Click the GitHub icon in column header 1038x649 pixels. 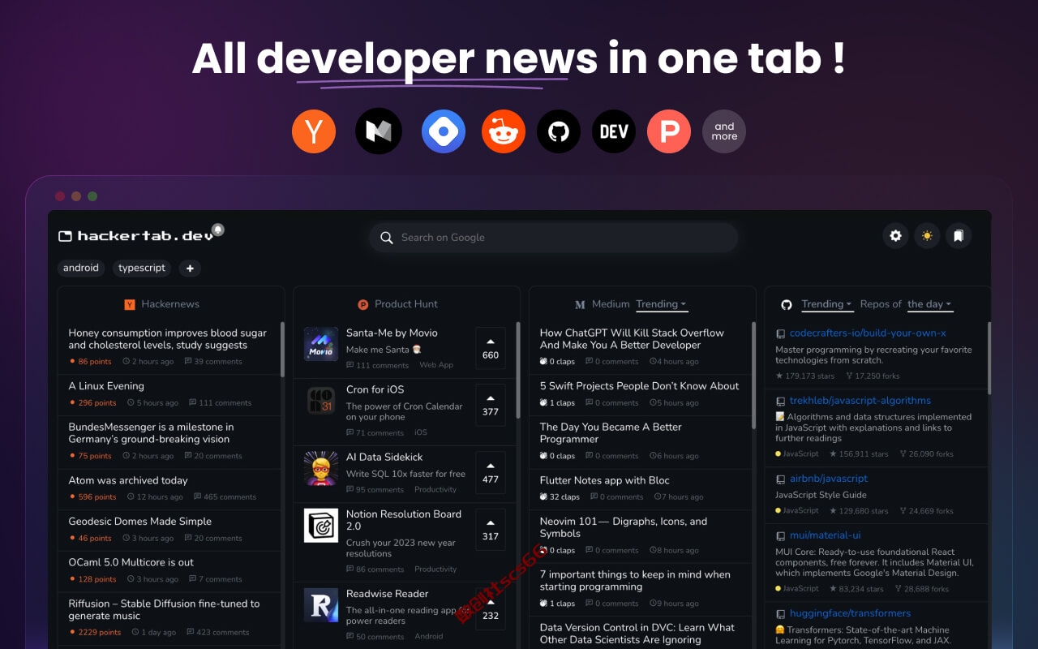click(x=787, y=305)
